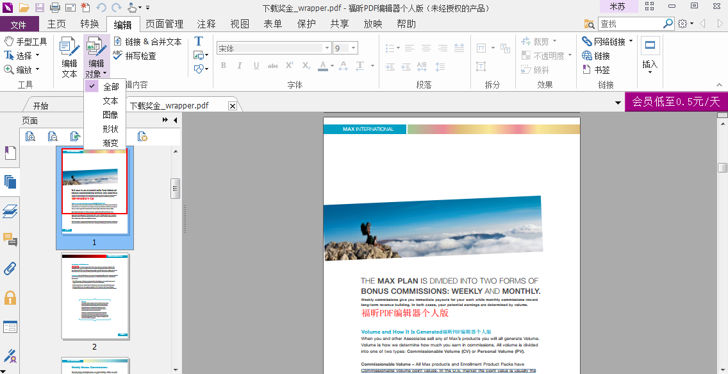Click the font color A swatch

coord(323,66)
